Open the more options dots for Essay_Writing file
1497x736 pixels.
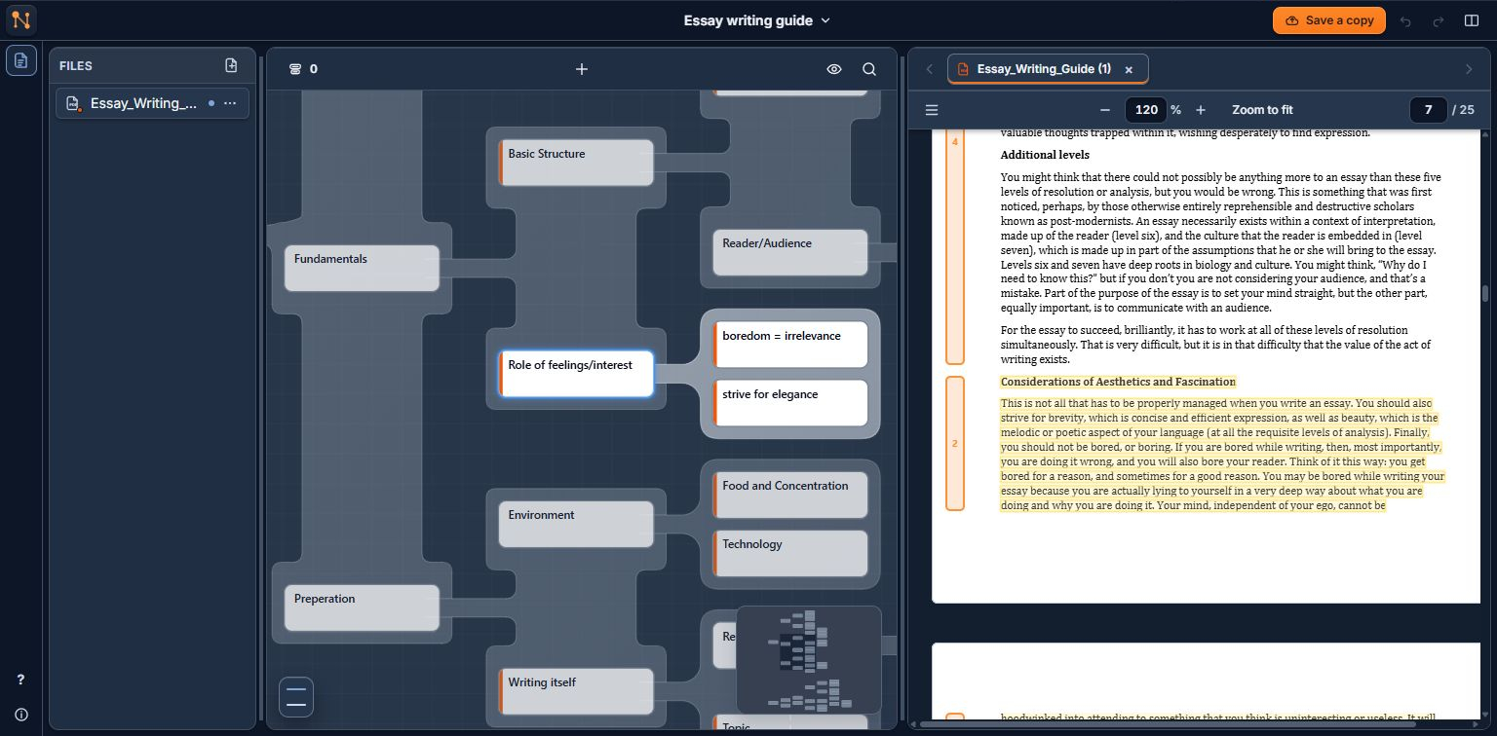pyautogui.click(x=230, y=103)
